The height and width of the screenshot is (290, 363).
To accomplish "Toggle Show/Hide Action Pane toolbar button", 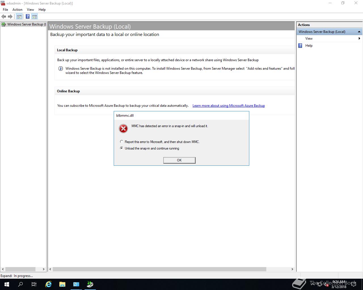I will point(35,16).
